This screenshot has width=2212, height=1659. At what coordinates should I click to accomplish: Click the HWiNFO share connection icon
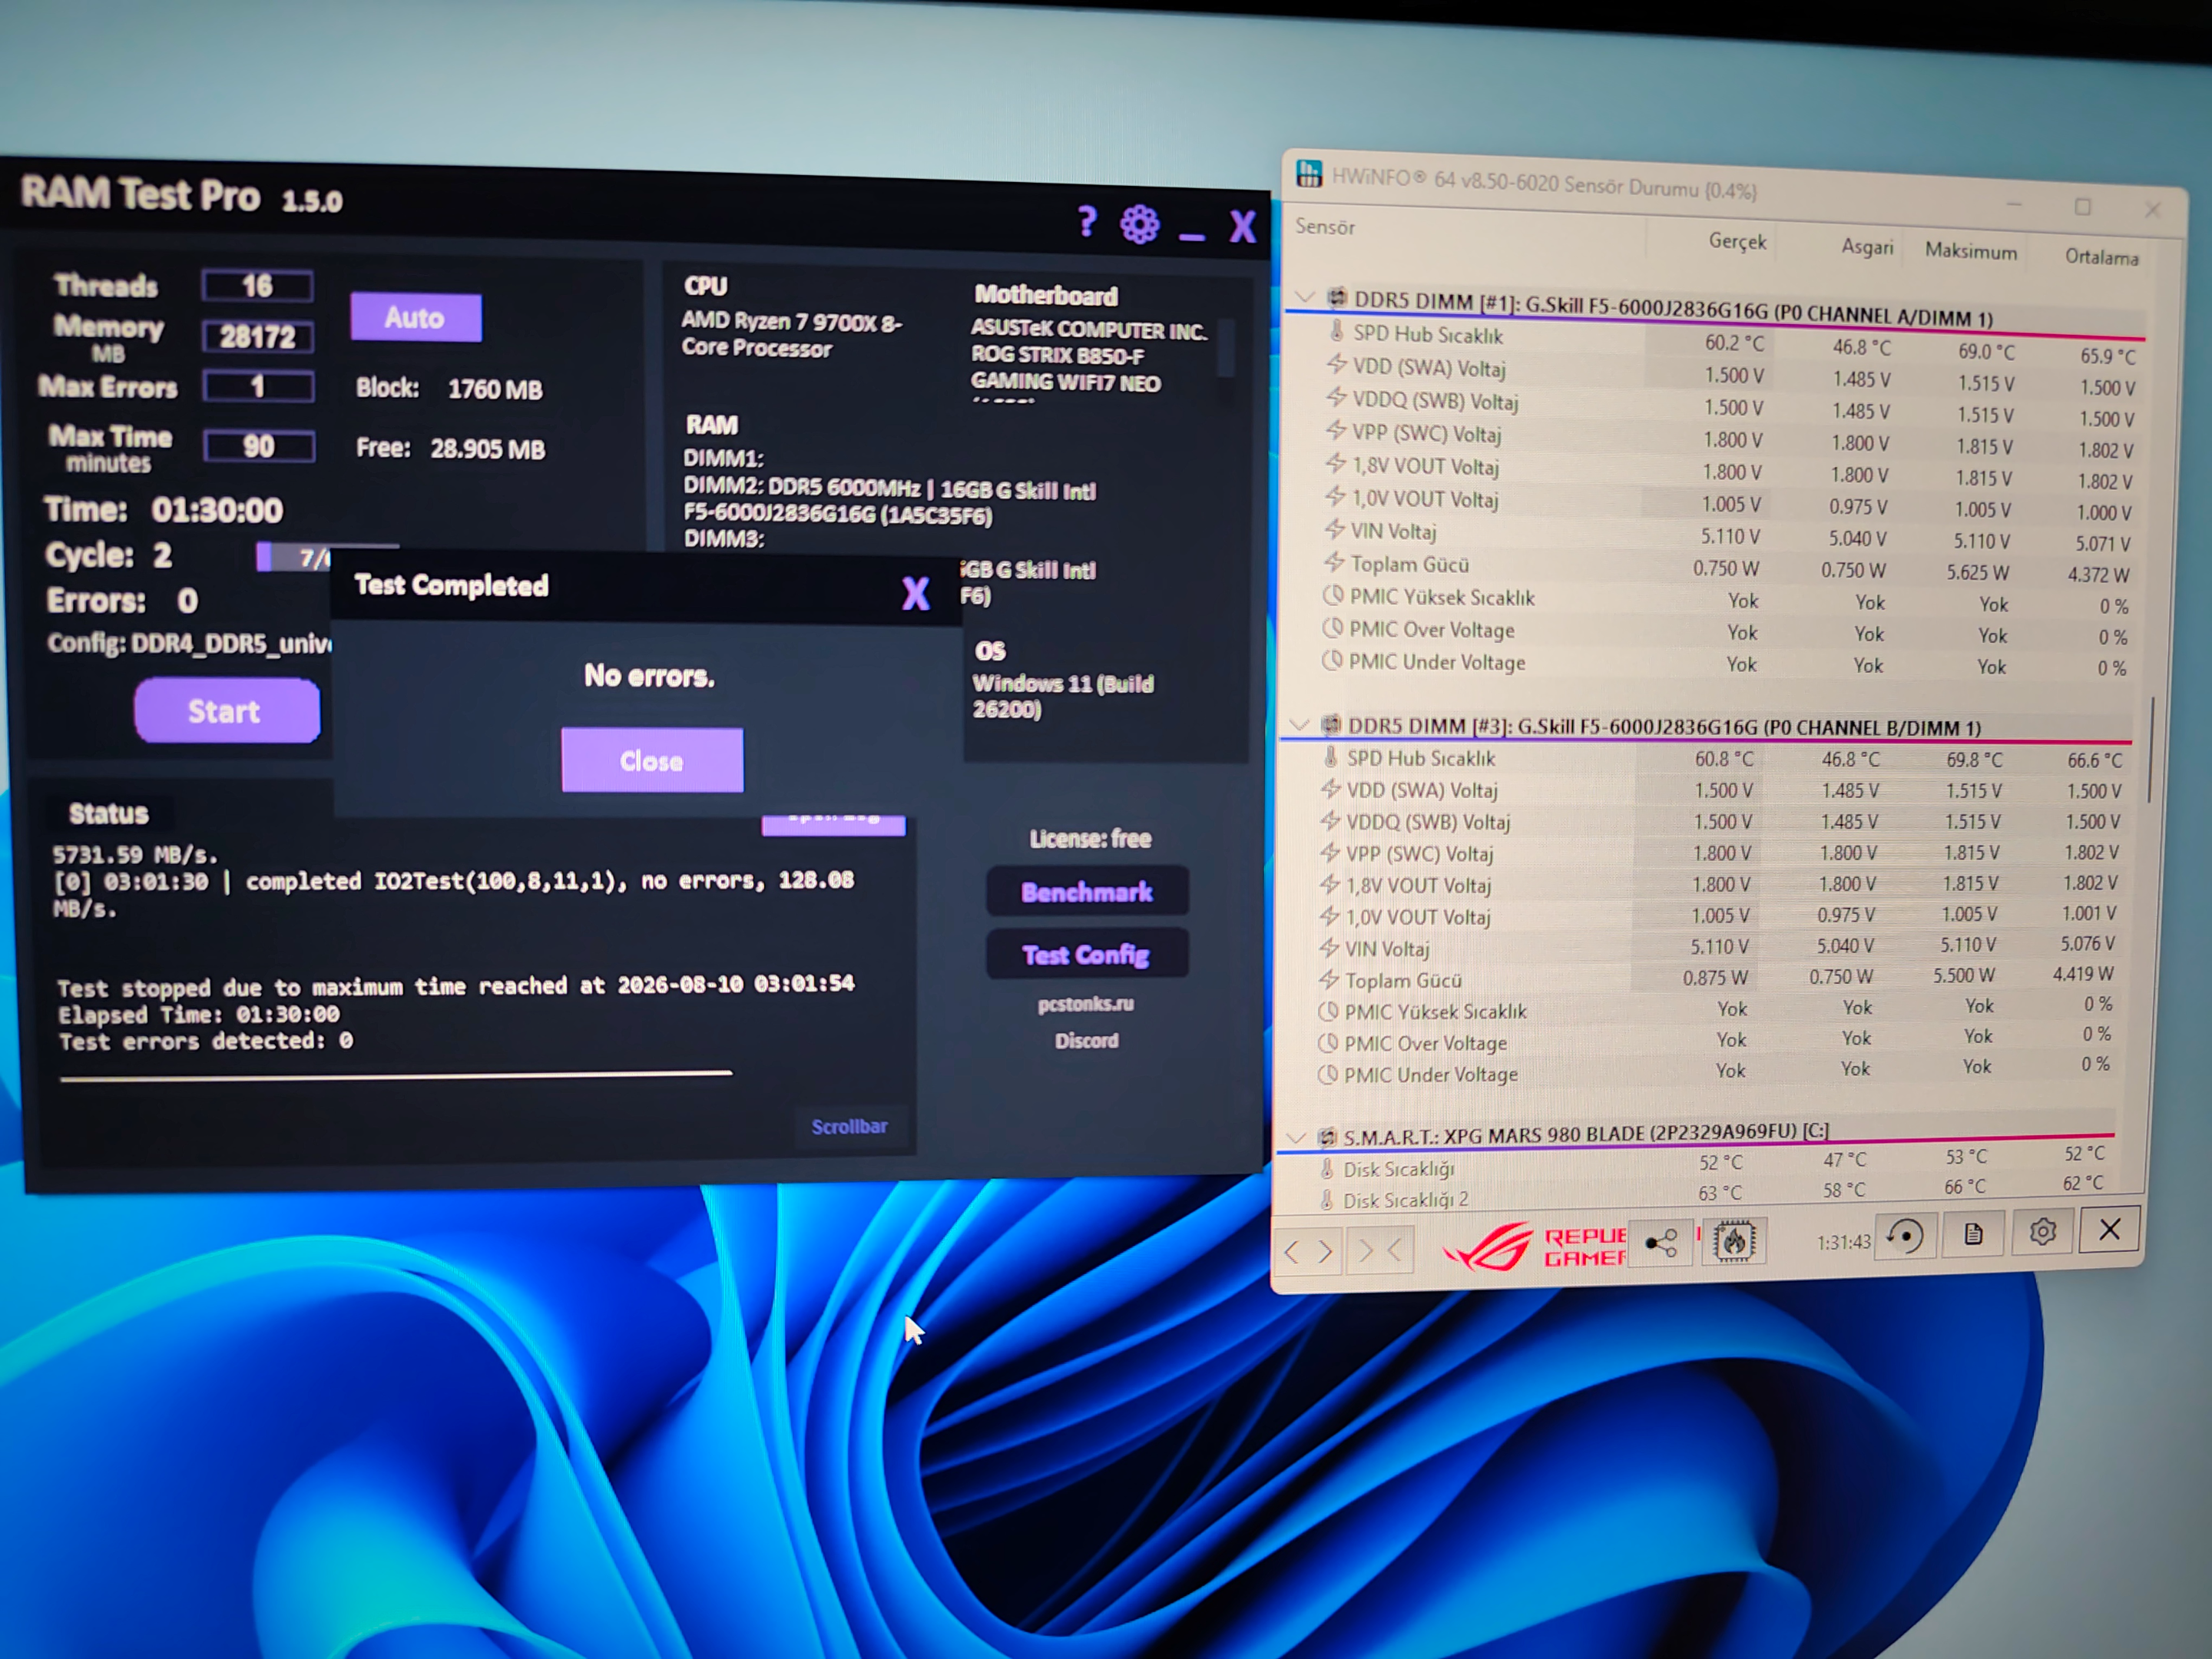pyautogui.click(x=1660, y=1243)
